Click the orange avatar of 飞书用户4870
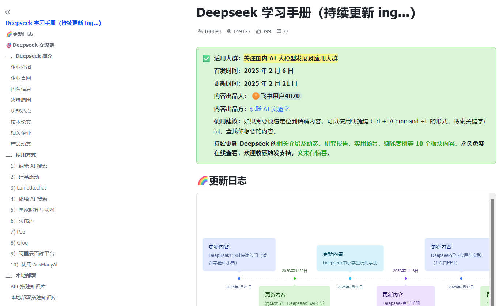503x306 pixels. click(x=256, y=96)
